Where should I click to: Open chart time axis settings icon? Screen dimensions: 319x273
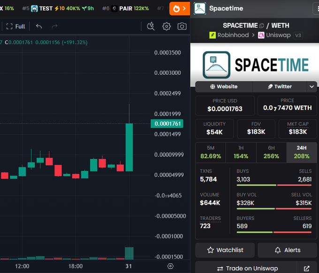click(x=170, y=266)
